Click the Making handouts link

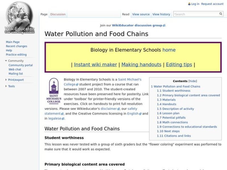[142, 64]
